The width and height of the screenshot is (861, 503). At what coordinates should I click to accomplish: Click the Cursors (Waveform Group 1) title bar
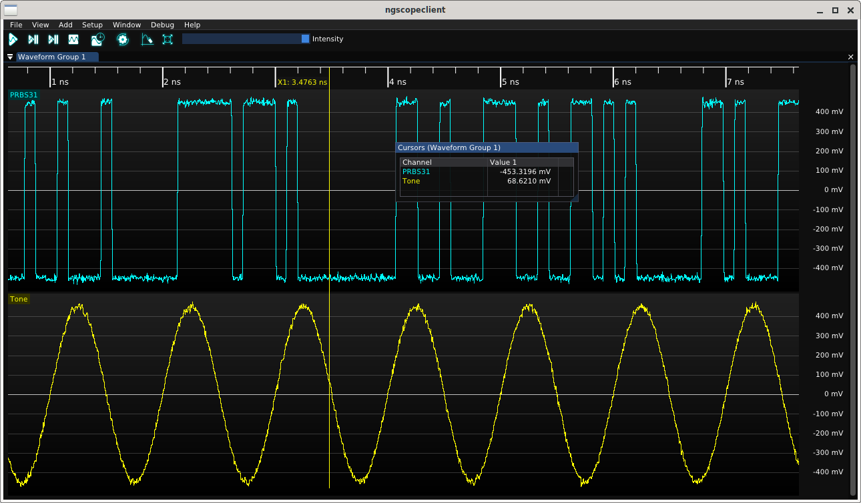[x=487, y=147]
